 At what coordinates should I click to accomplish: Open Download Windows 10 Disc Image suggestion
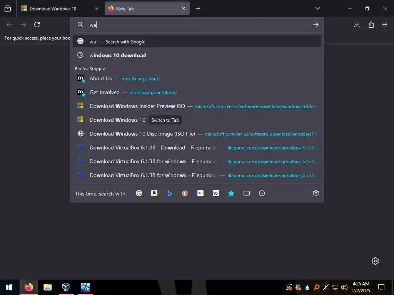point(197,134)
